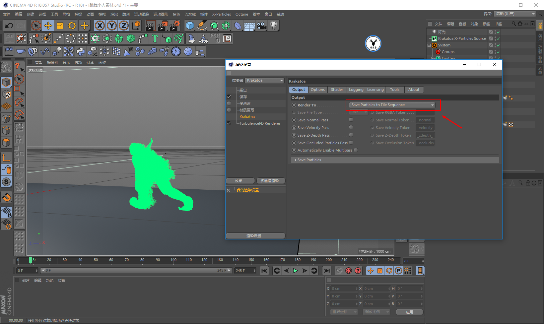Click the PSR reset icon
The height and width of the screenshot is (324, 544).
pyautogui.click(x=215, y=38)
